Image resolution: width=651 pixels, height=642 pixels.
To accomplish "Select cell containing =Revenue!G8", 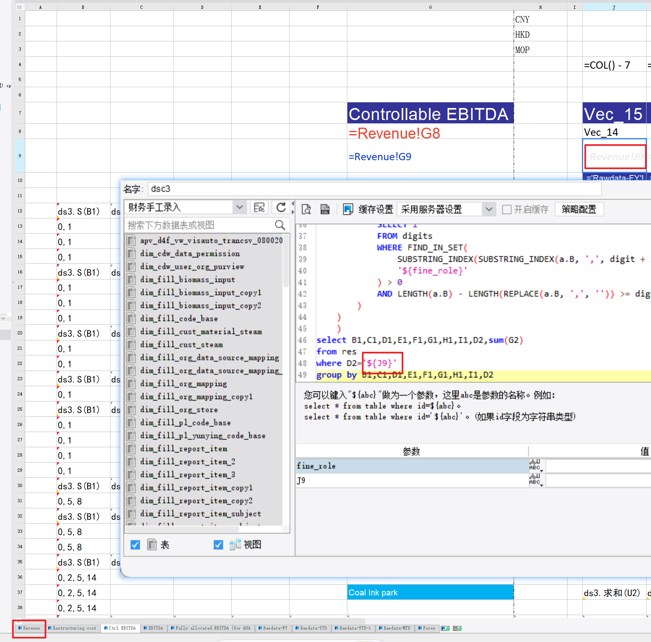I will (x=430, y=131).
